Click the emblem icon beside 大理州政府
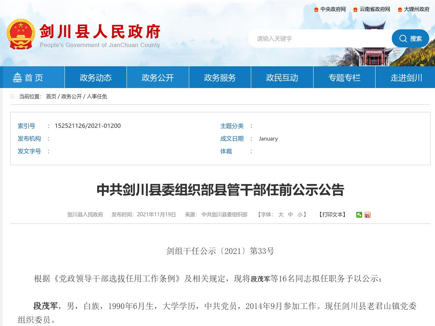 click(x=400, y=9)
